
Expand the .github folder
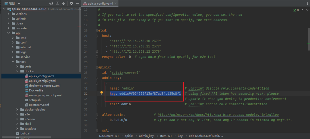point(8,19)
